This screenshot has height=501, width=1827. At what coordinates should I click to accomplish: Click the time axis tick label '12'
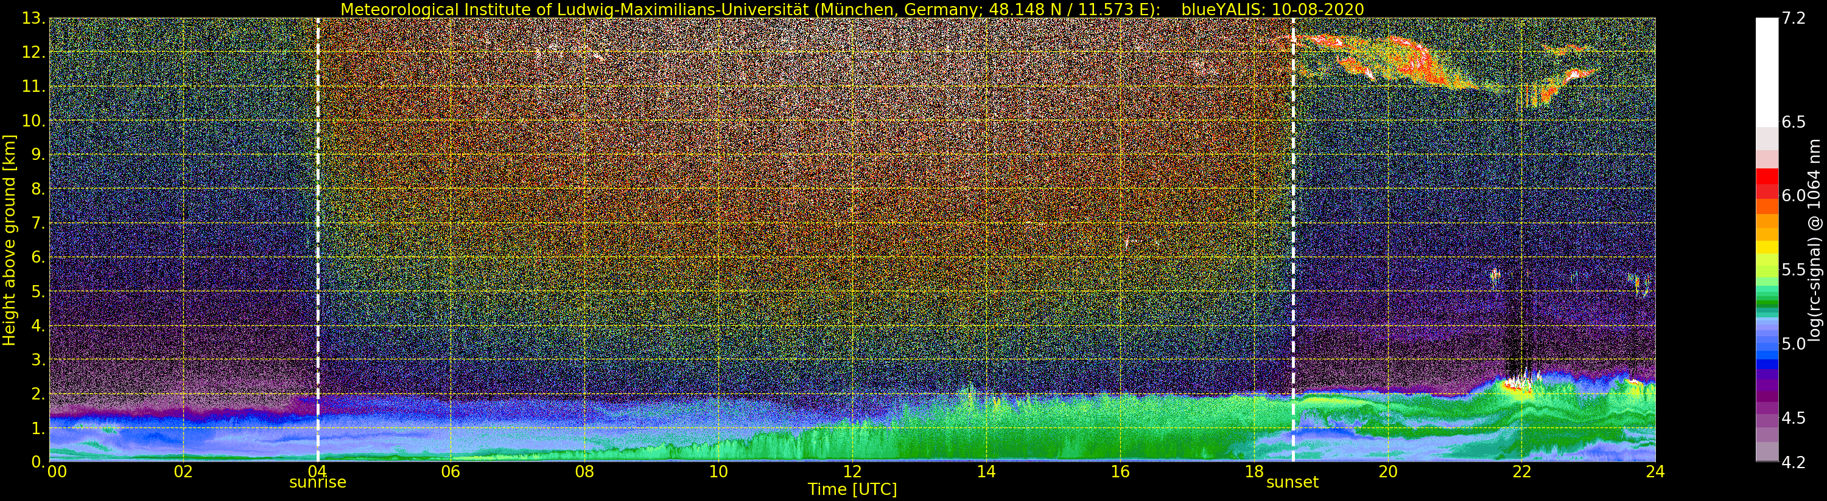[852, 471]
